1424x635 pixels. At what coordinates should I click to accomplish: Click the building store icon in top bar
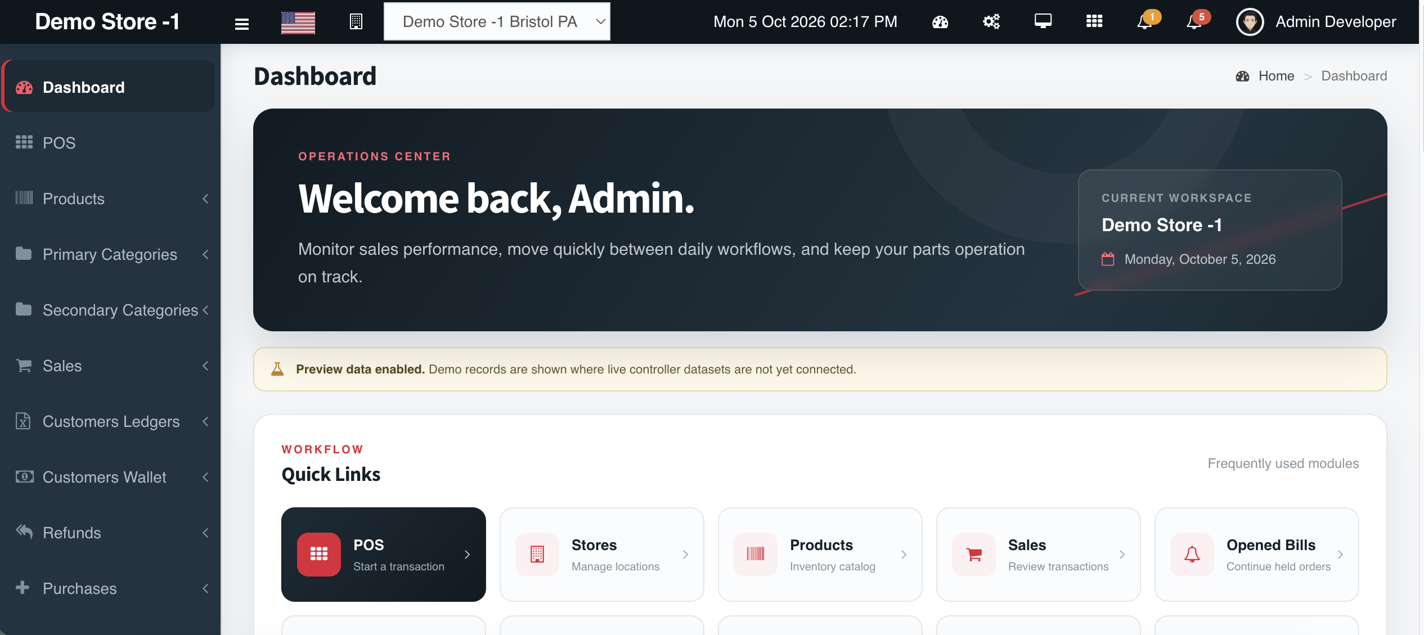pos(356,22)
